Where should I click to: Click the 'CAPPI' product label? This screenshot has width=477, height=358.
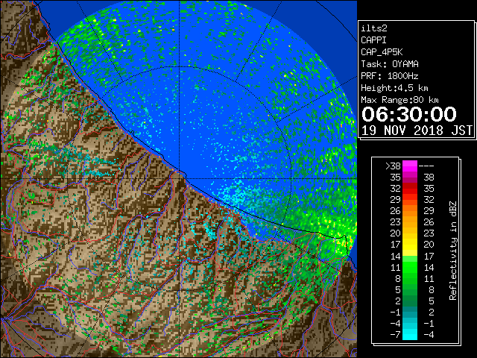(373, 40)
